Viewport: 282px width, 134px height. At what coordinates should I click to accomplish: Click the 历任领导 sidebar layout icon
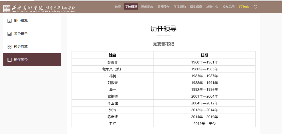click(9, 60)
